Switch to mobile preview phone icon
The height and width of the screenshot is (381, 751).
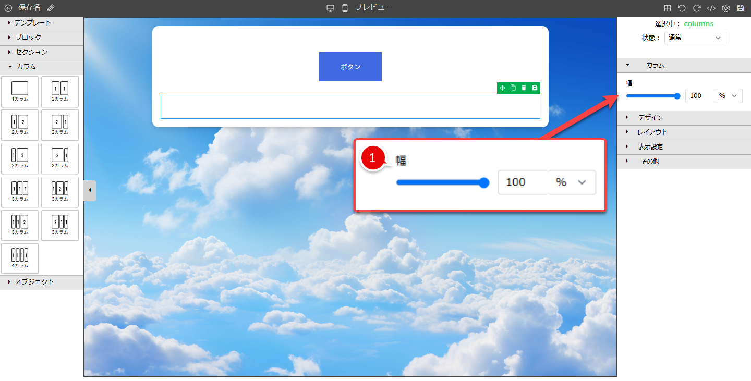pyautogui.click(x=345, y=8)
